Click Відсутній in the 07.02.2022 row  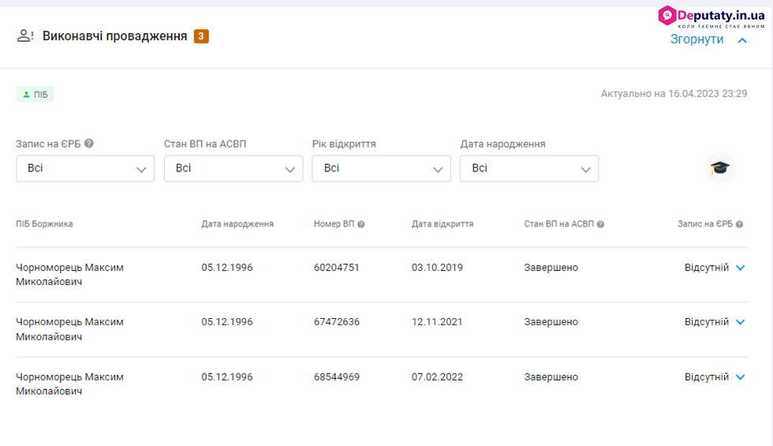[x=707, y=377]
